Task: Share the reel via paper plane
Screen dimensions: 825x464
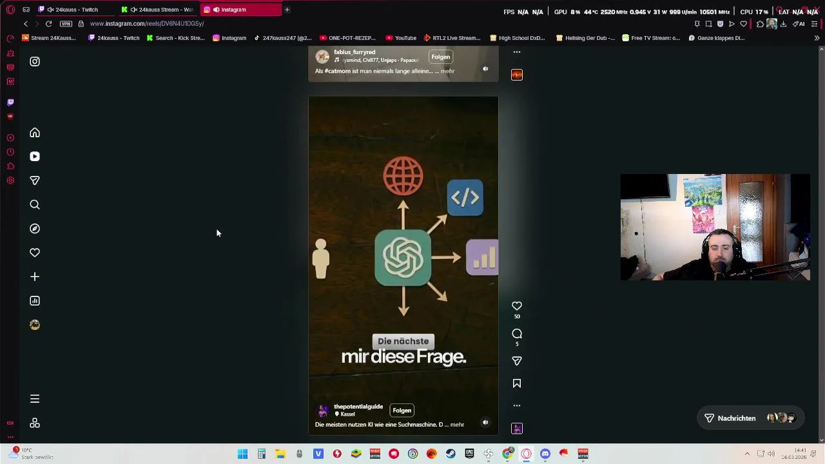Action: click(x=517, y=361)
